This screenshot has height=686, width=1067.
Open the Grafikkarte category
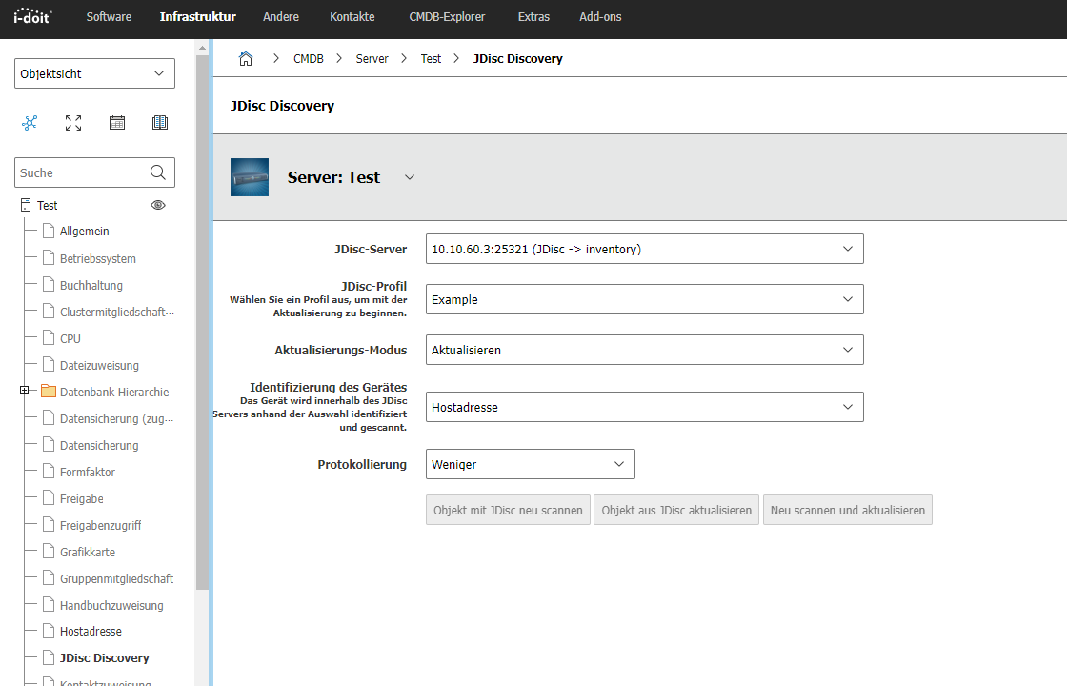click(88, 552)
